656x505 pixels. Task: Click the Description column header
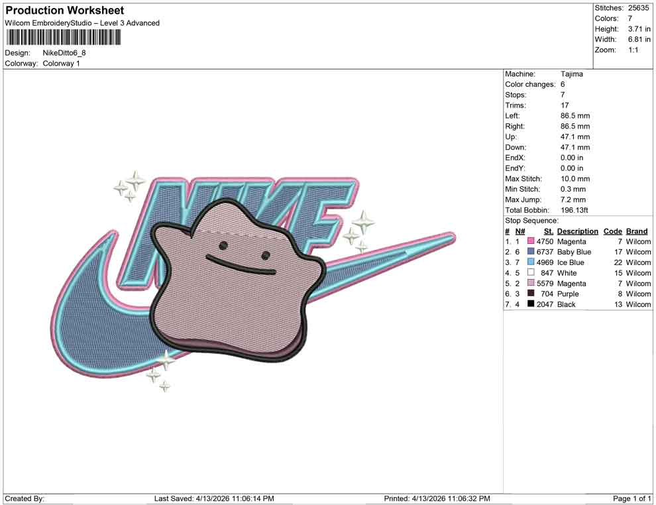577,231
